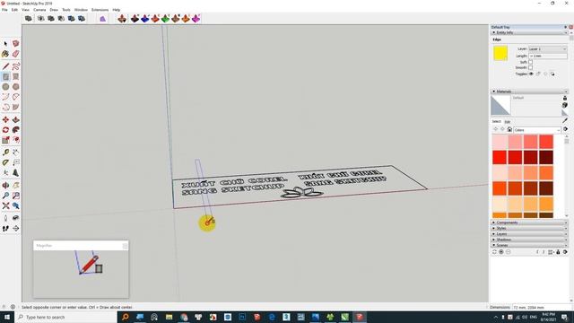Select the Rotated Rectangle tool
Viewport: 574px width, 323px height.
(x=16, y=76)
